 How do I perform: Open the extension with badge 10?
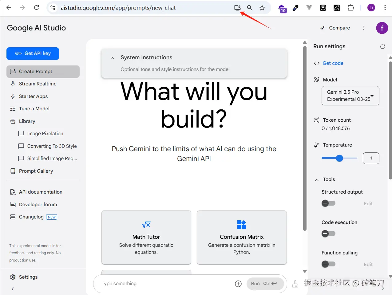282,9
